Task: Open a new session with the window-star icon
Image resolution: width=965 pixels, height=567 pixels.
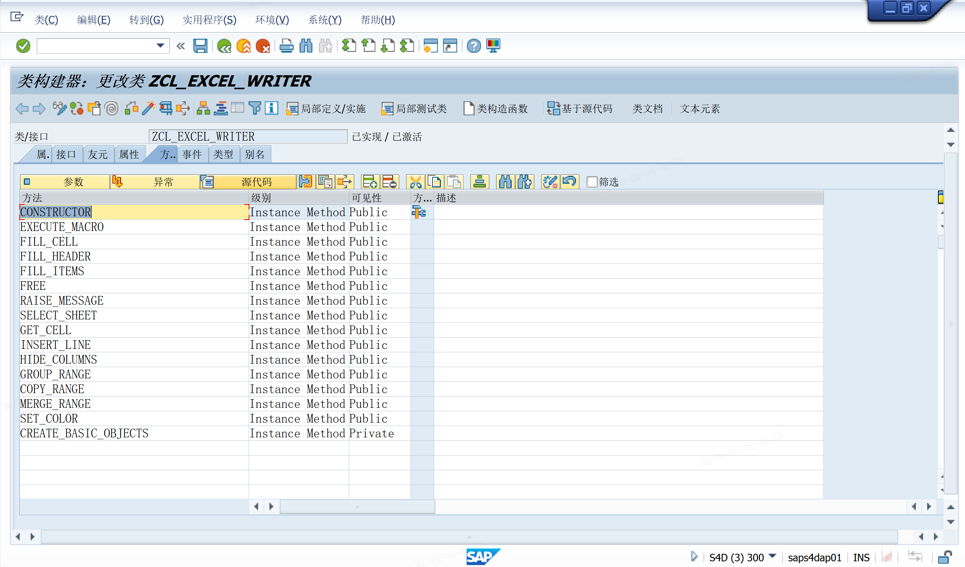Action: point(430,46)
